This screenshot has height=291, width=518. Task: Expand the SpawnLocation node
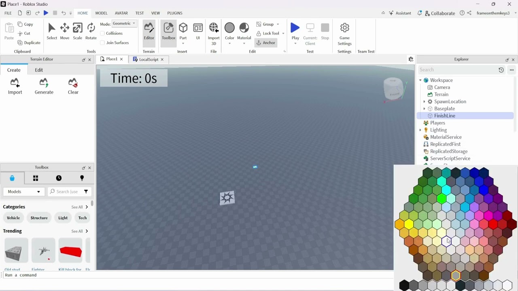(424, 102)
